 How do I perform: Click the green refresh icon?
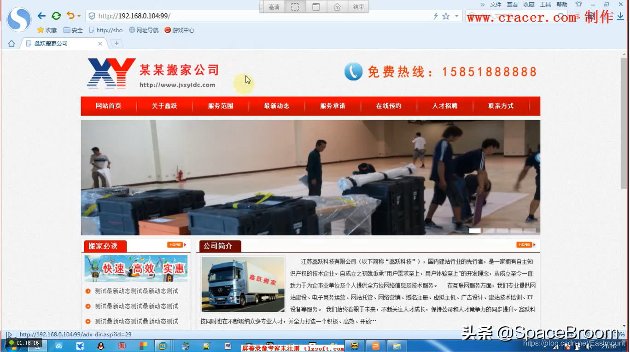tap(56, 16)
